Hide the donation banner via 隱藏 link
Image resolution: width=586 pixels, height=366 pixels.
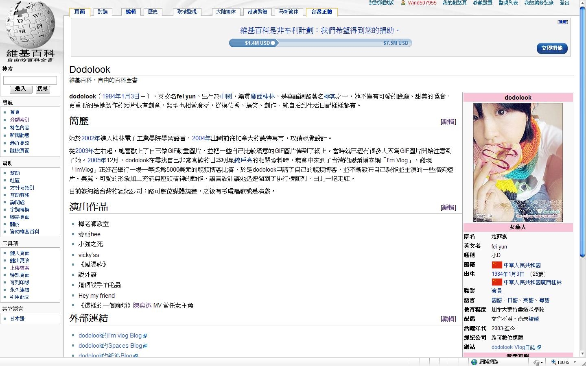(x=563, y=22)
